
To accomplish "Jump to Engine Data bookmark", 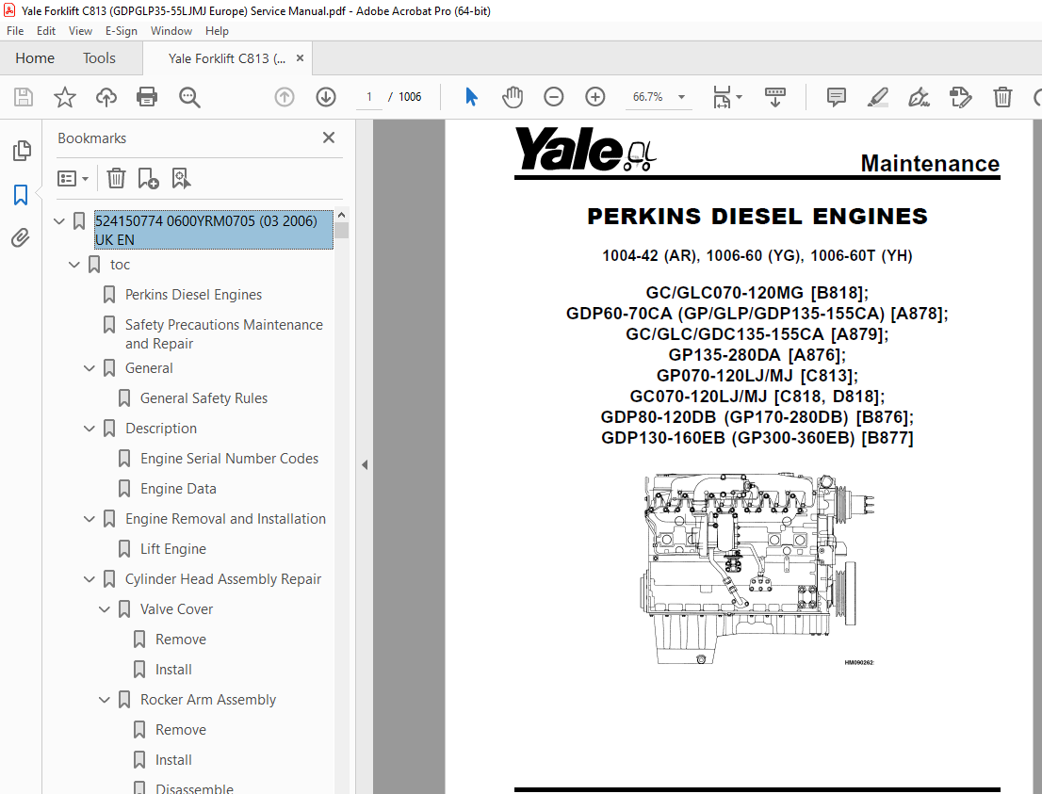I will [178, 488].
